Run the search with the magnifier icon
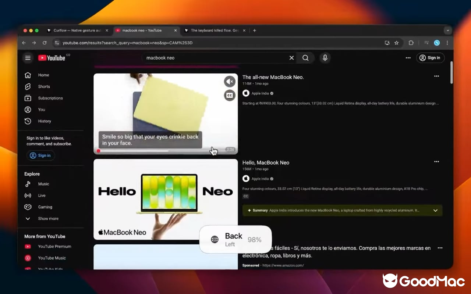Image resolution: width=471 pixels, height=294 pixels. [305, 58]
